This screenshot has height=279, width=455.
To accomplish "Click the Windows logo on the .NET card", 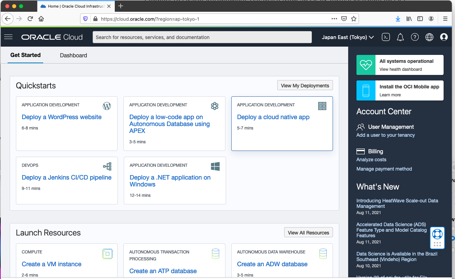I will tap(215, 166).
